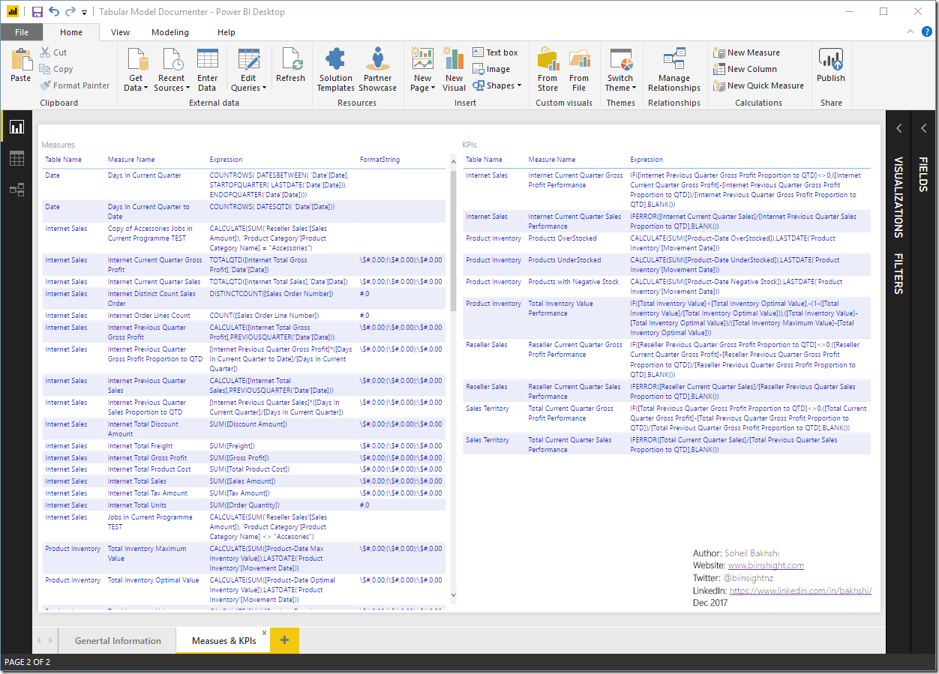Insert a Text box
The image size is (939, 674).
tap(495, 52)
